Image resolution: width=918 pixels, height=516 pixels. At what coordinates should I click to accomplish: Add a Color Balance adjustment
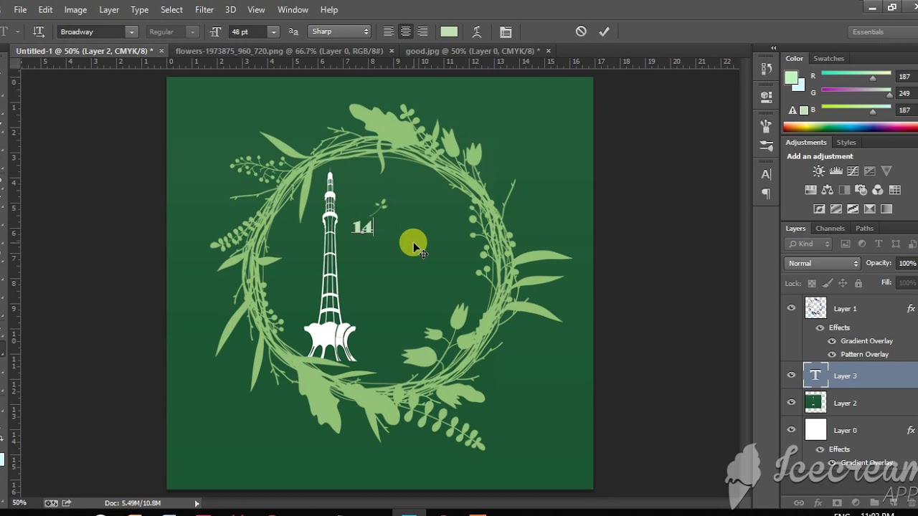(828, 190)
